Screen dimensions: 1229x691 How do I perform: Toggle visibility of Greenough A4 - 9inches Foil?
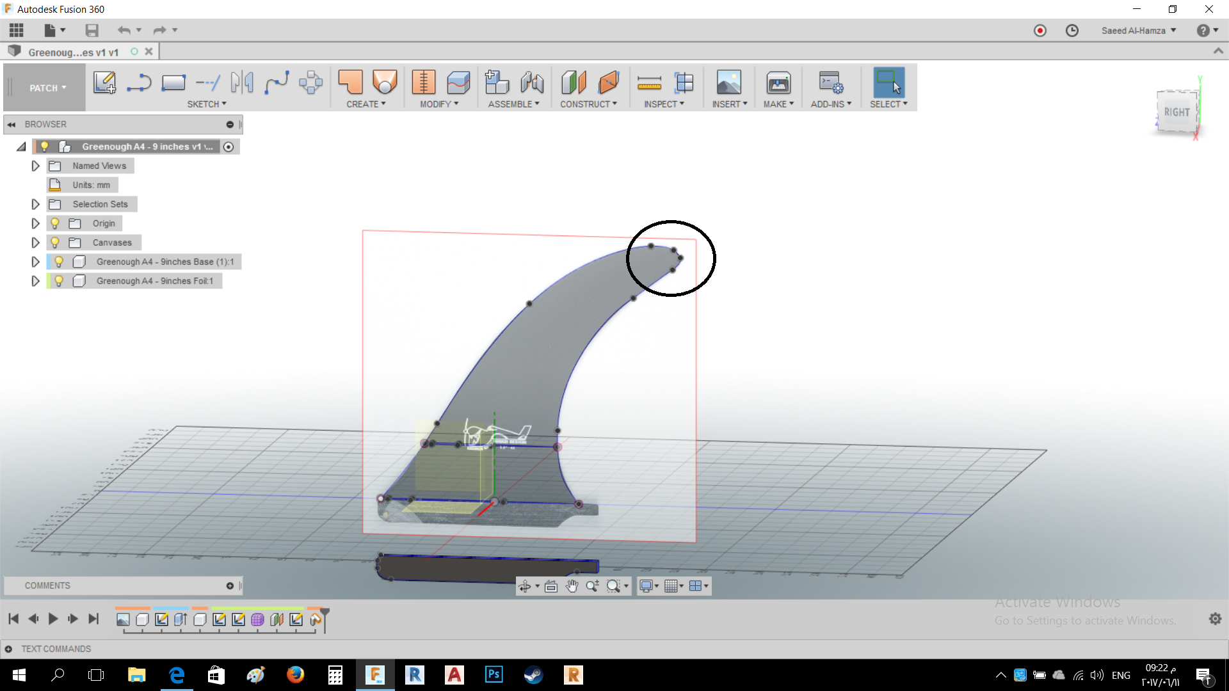[x=58, y=281]
